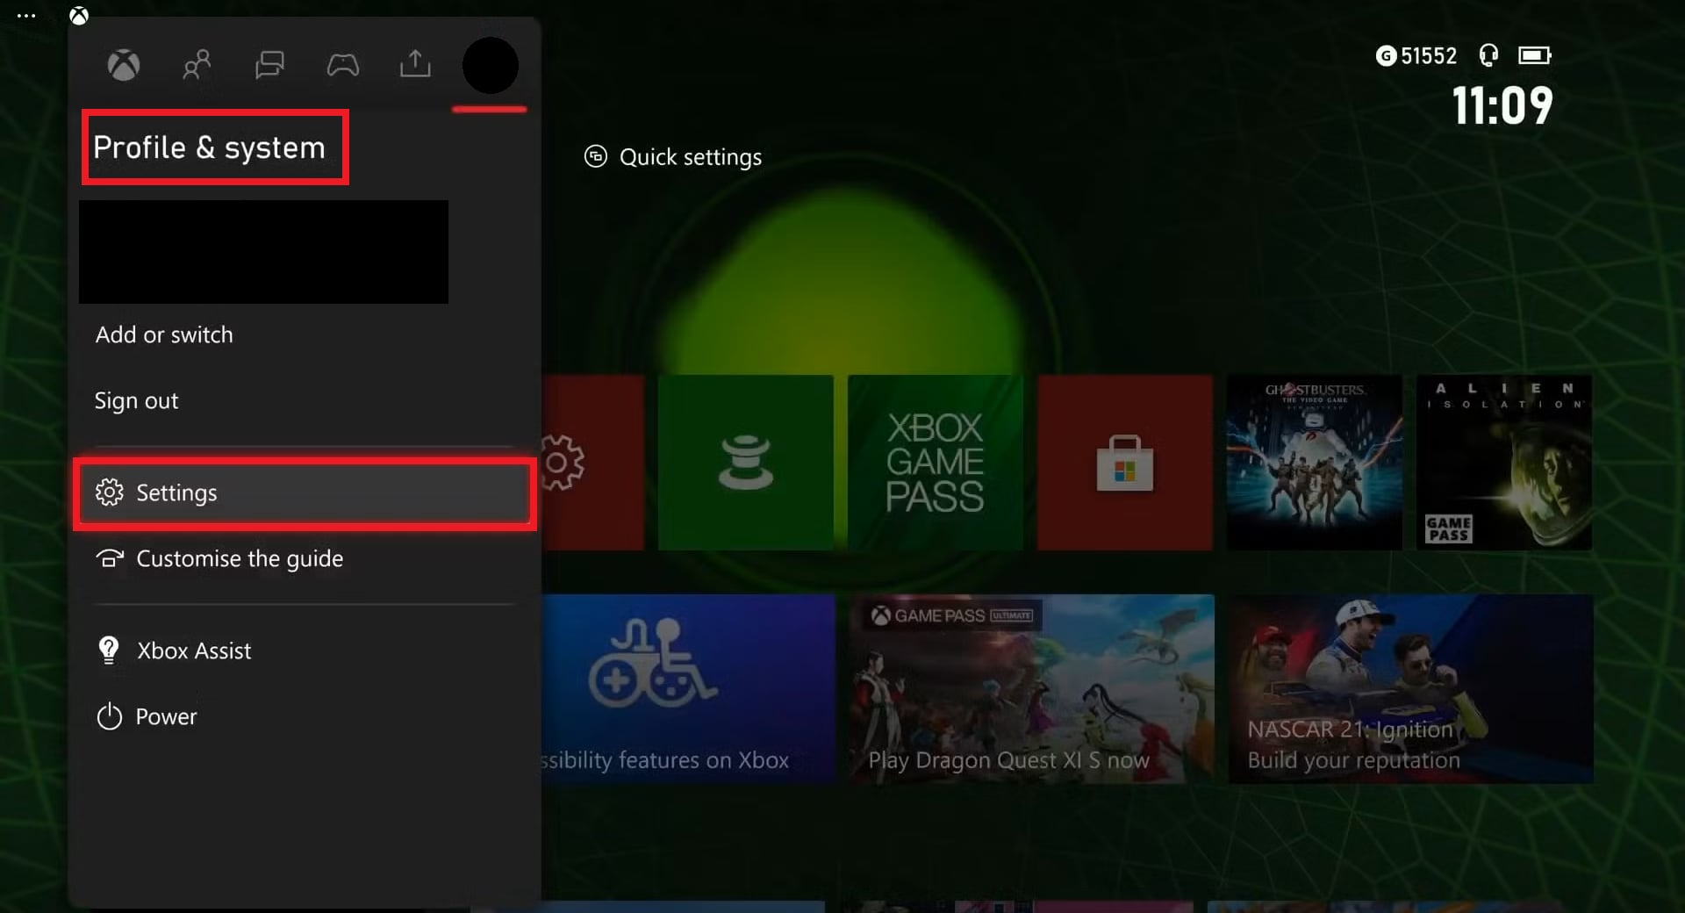This screenshot has height=913, width=1685.
Task: Open the Microsoft Store tile
Action: click(1125, 463)
